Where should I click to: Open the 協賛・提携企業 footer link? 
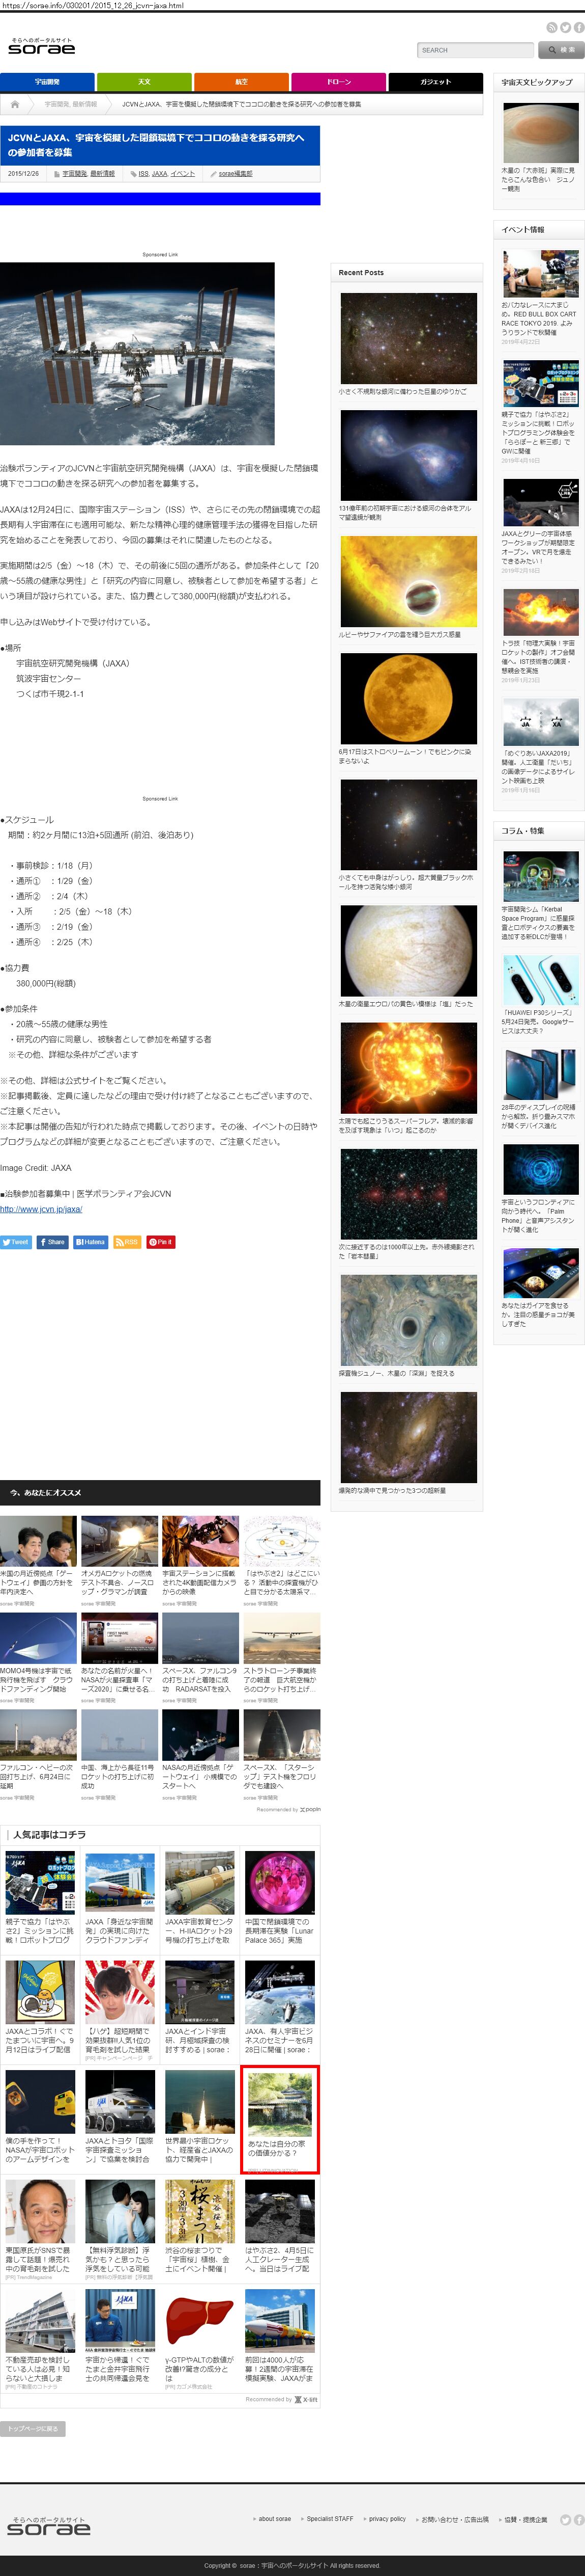[x=525, y=2519]
